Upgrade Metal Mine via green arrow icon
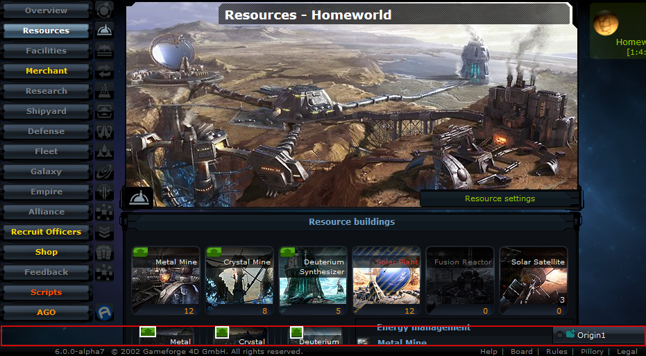646x356 pixels. pos(140,252)
